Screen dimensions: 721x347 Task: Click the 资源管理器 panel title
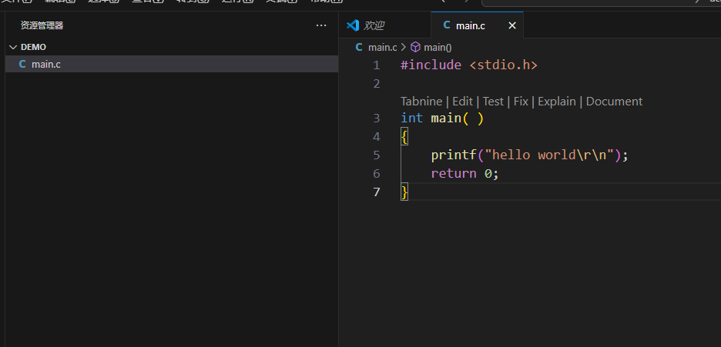[x=42, y=25]
